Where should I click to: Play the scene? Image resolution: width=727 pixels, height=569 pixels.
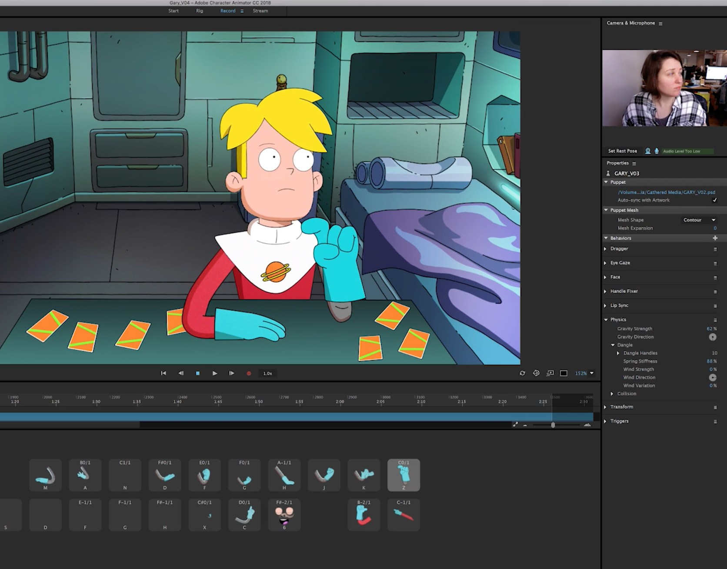coord(215,373)
